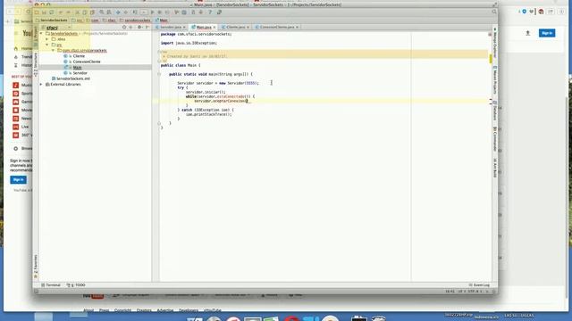Open the Terminal tool window tab

point(51,285)
